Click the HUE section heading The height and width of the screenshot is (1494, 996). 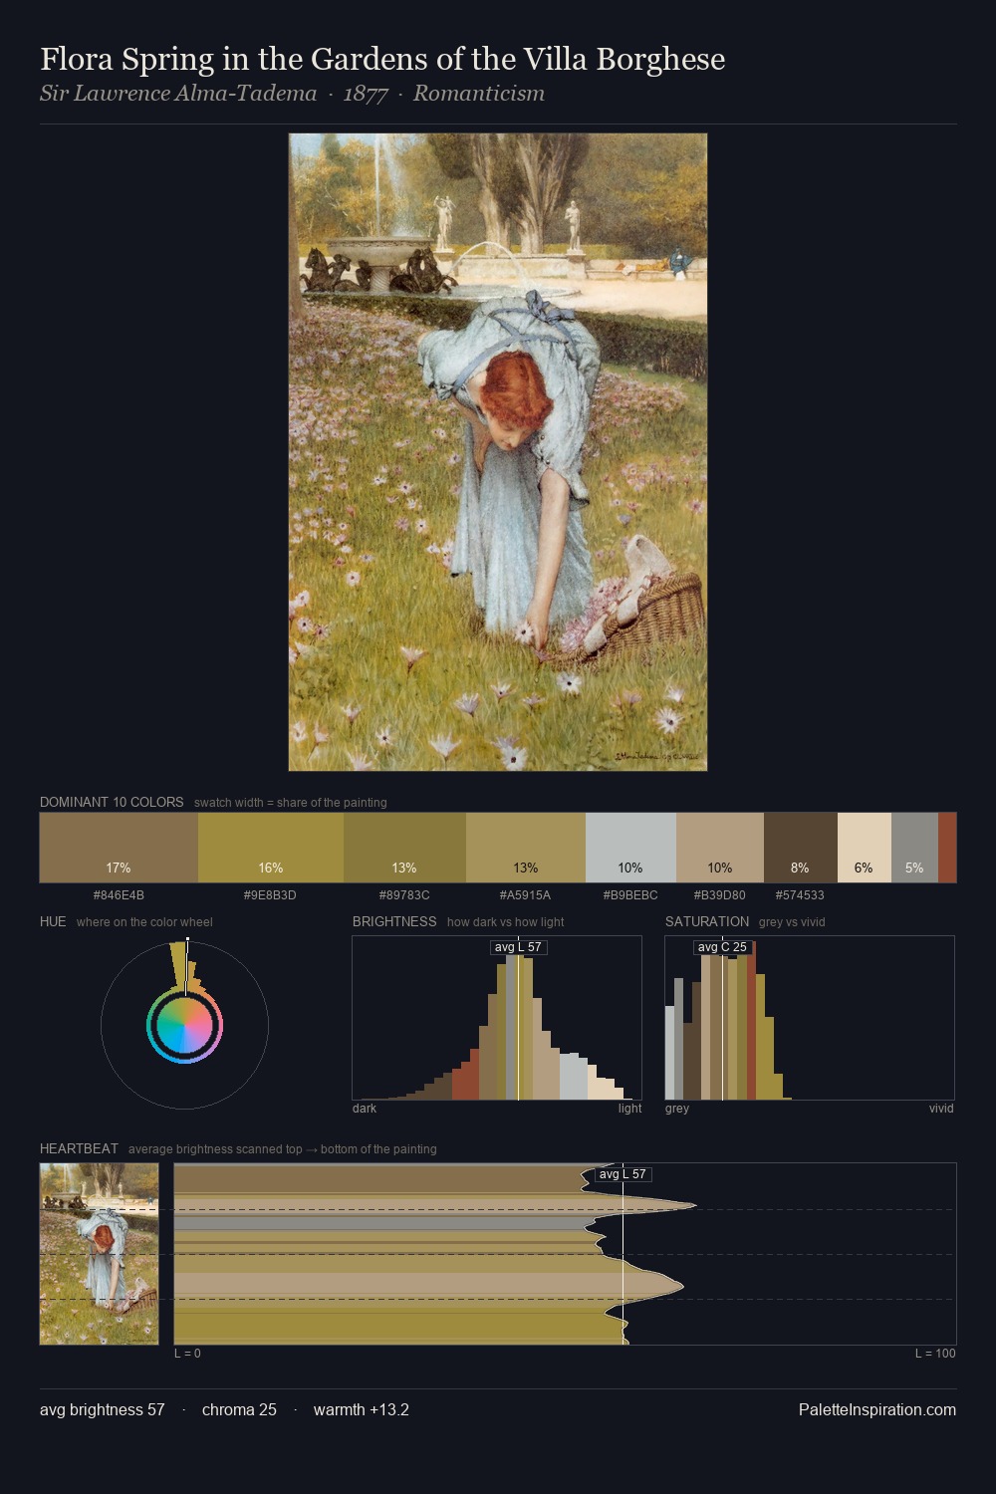pyautogui.click(x=53, y=921)
